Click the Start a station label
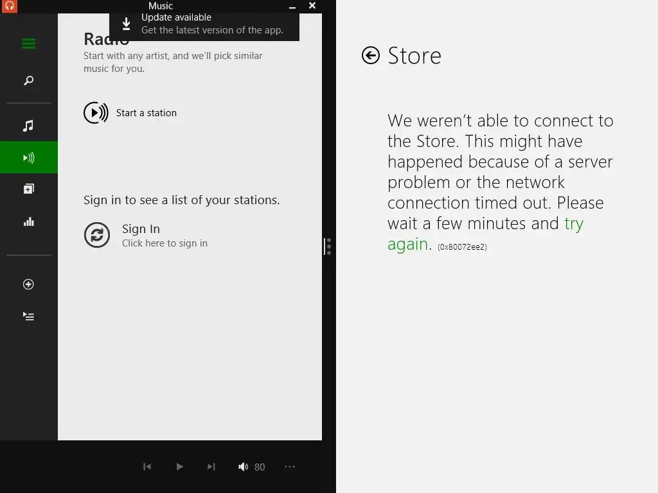 tap(147, 113)
